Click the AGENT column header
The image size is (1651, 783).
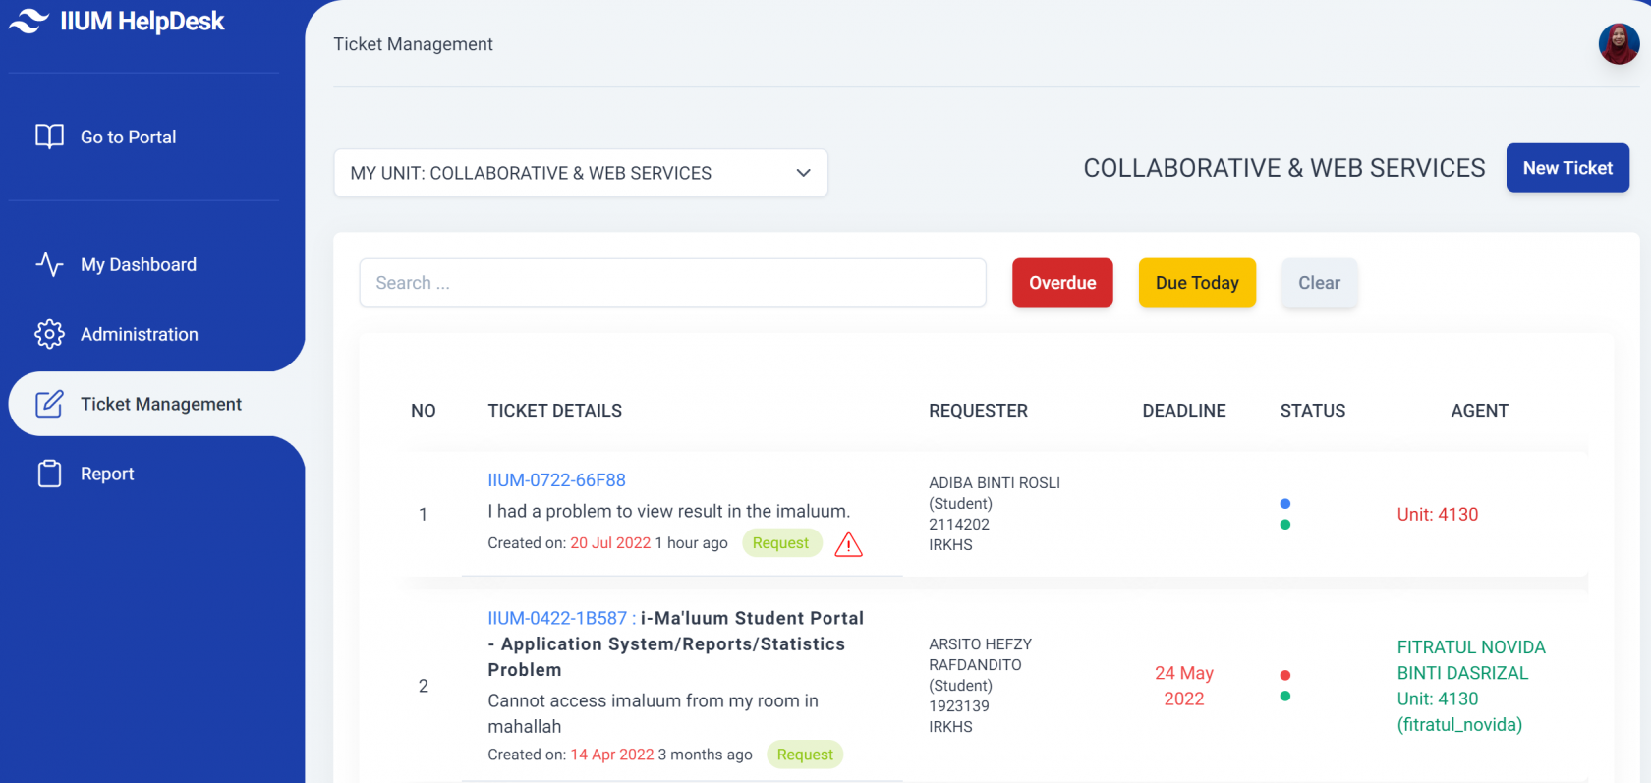(1479, 411)
